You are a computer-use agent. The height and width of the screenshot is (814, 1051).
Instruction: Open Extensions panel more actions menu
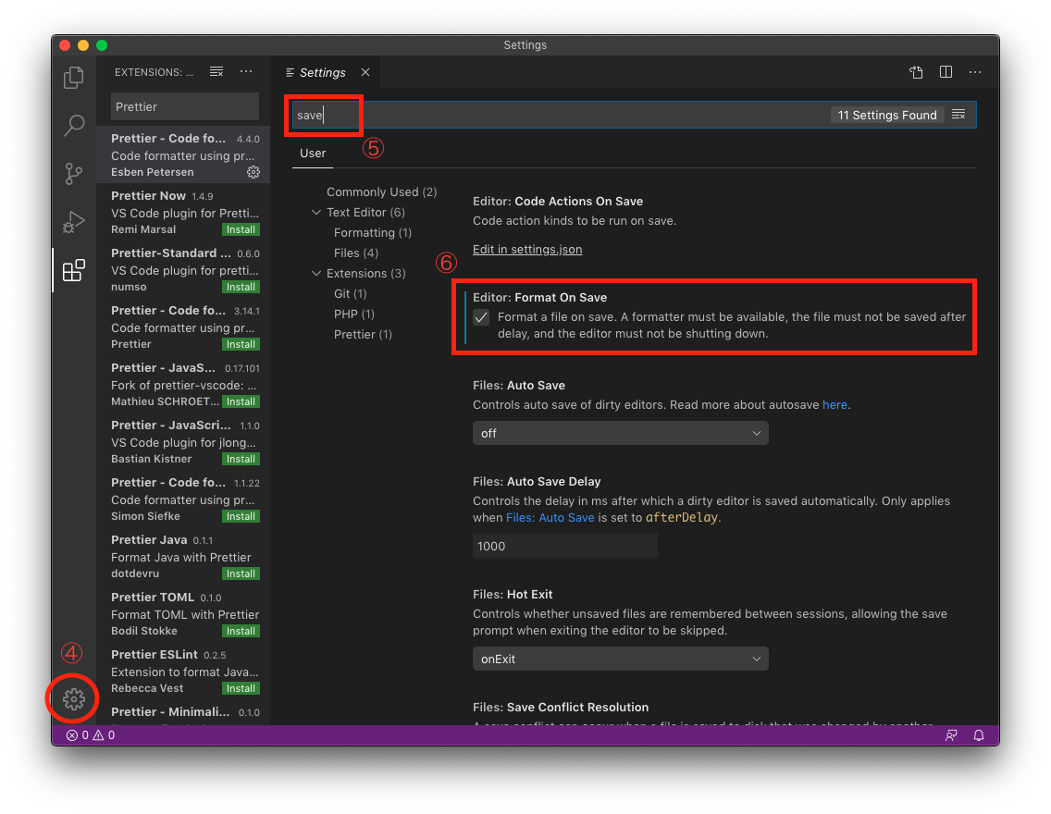point(247,71)
